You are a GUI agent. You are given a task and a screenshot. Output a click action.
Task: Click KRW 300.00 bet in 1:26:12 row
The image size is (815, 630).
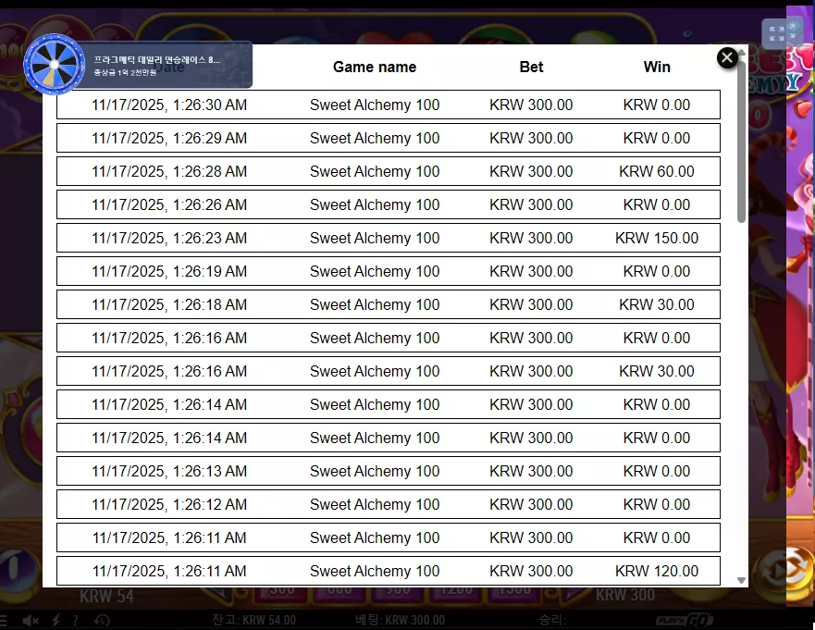coord(531,504)
